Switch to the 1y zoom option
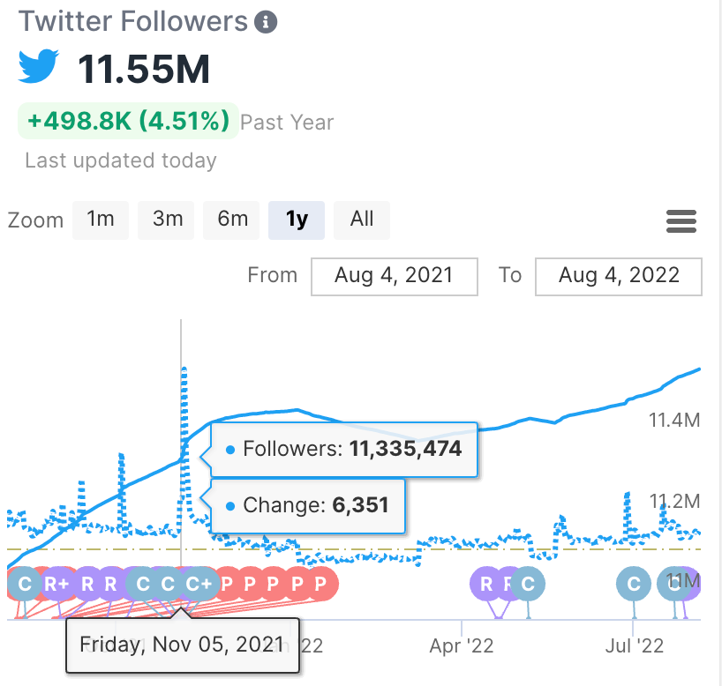Screen dimensions: 722x686 click(x=297, y=220)
